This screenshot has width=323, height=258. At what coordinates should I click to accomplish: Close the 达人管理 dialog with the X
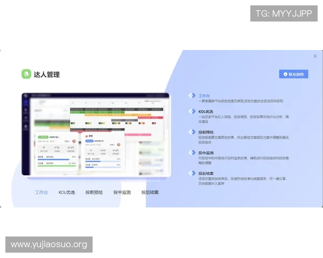(315, 56)
